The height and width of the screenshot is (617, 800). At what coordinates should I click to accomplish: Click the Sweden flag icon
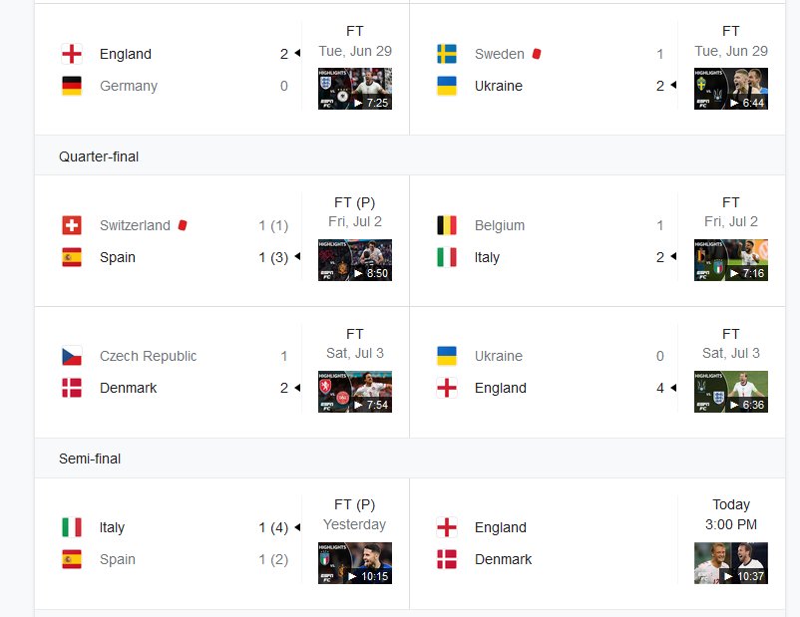point(447,54)
